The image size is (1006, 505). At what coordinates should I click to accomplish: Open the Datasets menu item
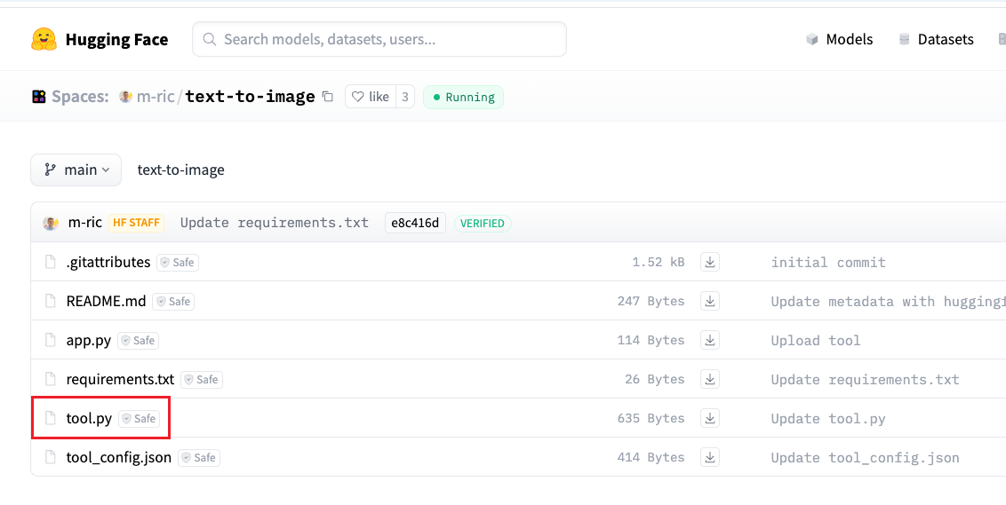[945, 40]
